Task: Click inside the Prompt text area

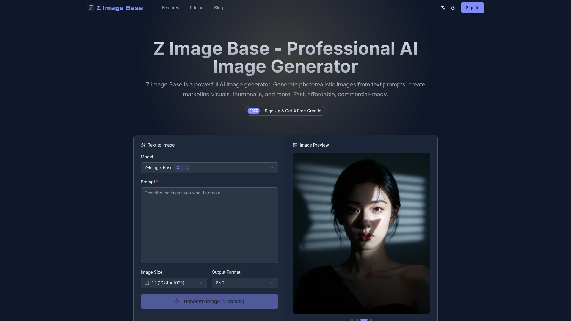Action: pos(209,225)
